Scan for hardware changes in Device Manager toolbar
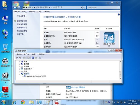The image size is (140, 105). (x=40, y=58)
